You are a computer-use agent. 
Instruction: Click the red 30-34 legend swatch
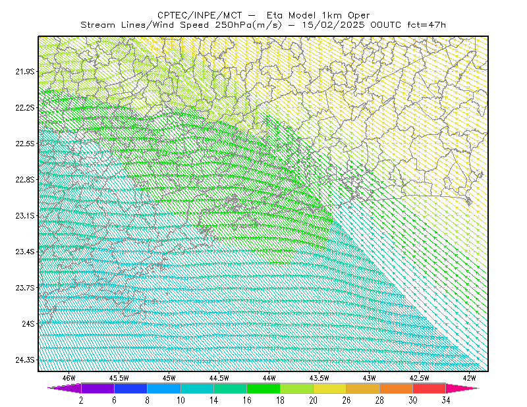(430, 388)
